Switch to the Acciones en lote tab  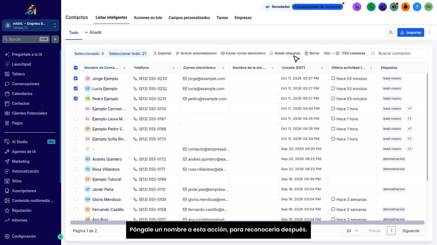(x=148, y=17)
